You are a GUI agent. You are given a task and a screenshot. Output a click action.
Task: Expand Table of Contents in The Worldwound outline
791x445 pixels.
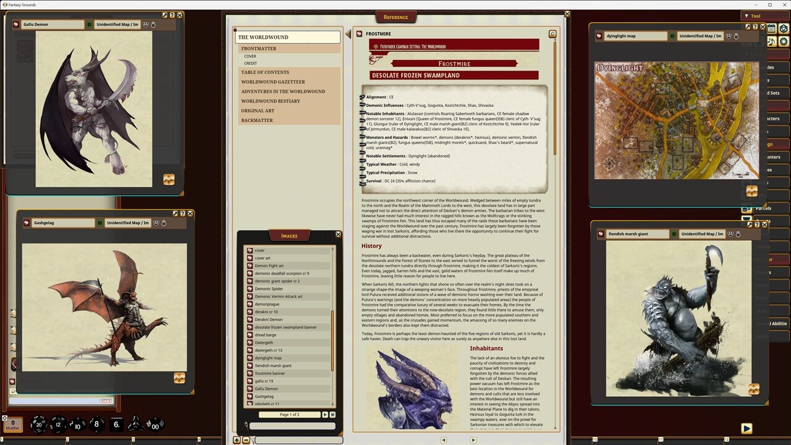pos(264,72)
